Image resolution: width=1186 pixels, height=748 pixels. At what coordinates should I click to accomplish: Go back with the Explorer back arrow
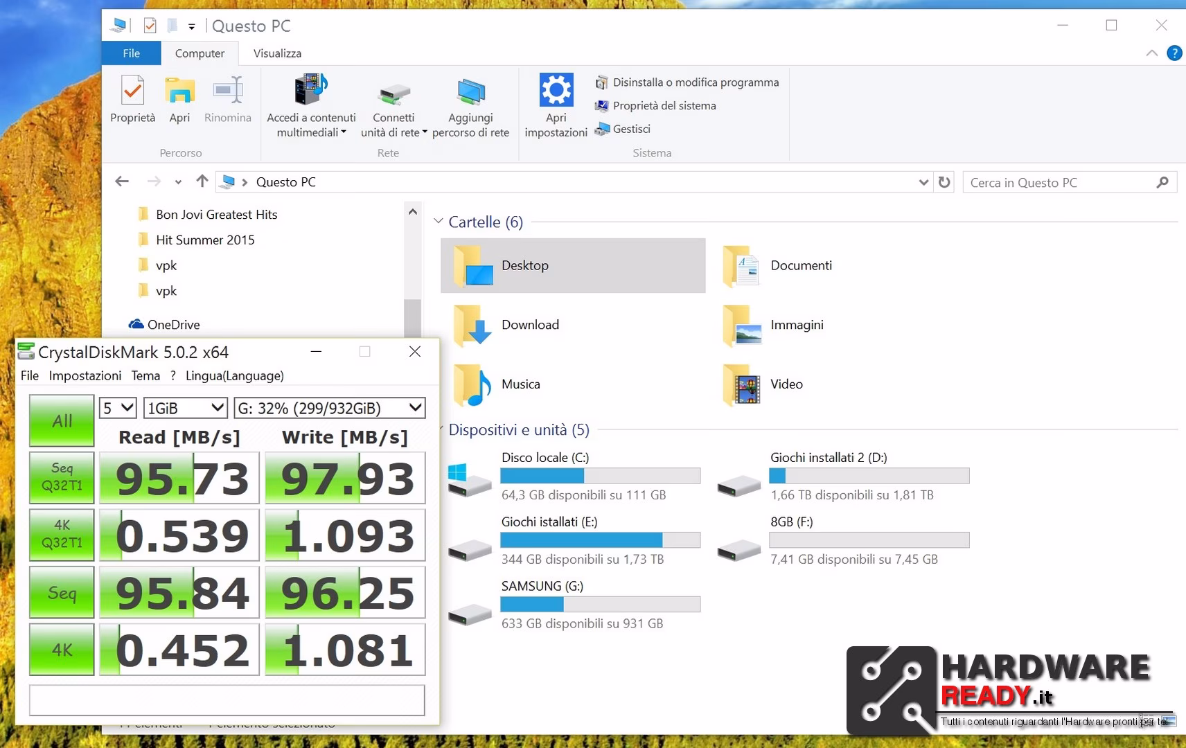(x=122, y=181)
